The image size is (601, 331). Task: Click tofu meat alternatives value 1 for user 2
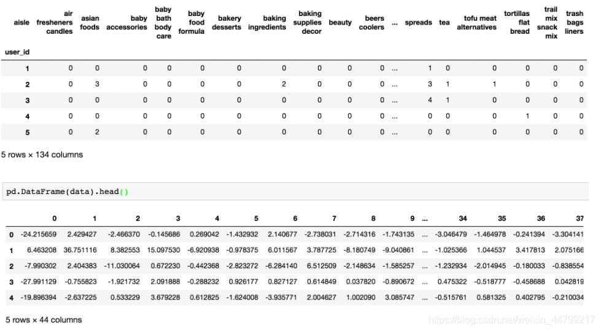(x=494, y=84)
